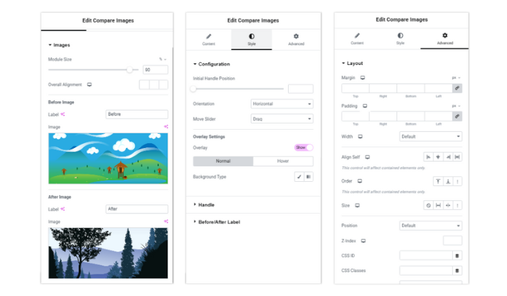This screenshot has height=296, width=507.
Task: Click responsive icon next to Overall Alignment
Action: coord(89,85)
